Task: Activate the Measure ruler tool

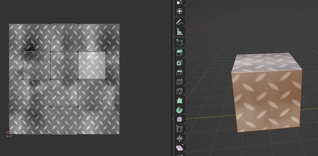Action: (180, 31)
